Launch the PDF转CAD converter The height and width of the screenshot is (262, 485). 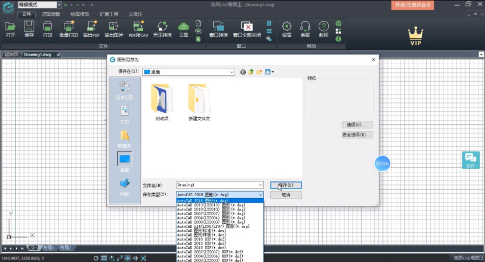point(138,29)
